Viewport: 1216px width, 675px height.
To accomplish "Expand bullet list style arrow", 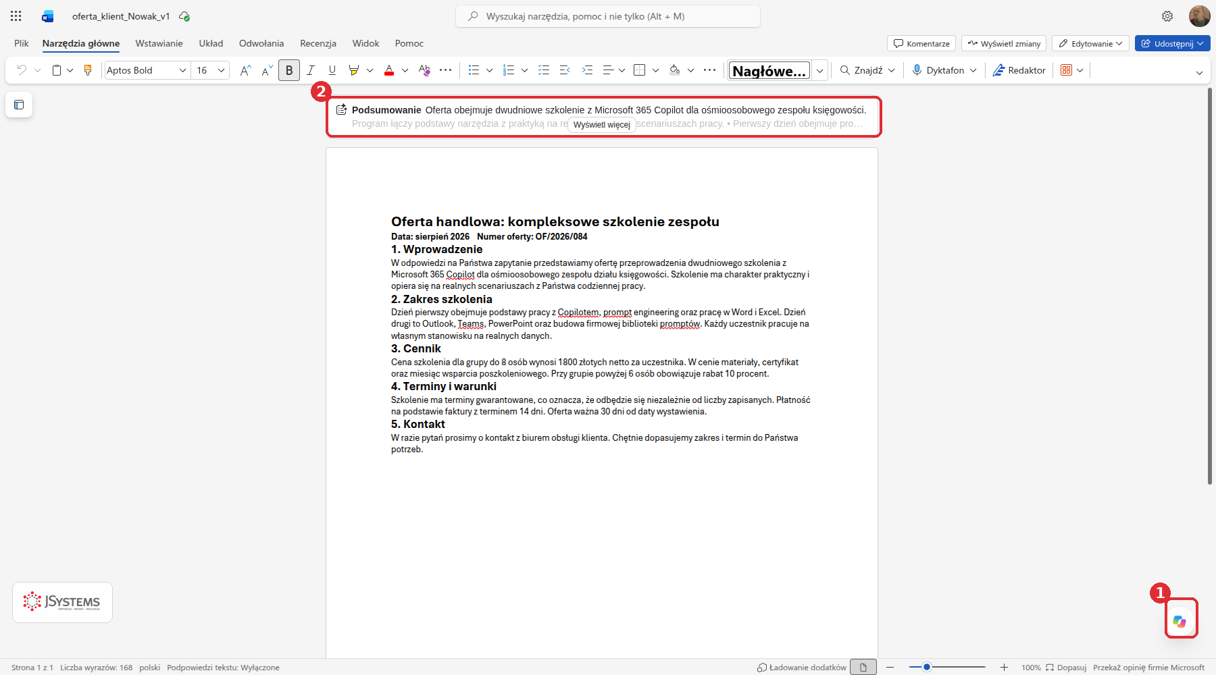I will tap(490, 70).
